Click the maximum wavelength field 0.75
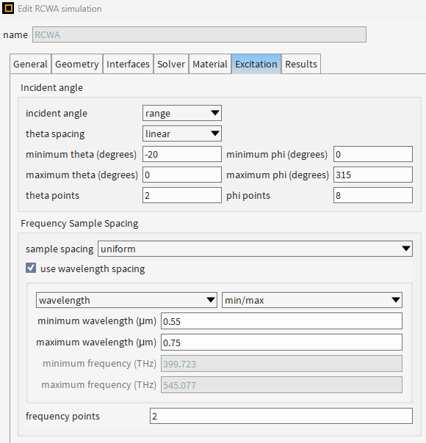This screenshot has width=426, height=443. coord(282,343)
